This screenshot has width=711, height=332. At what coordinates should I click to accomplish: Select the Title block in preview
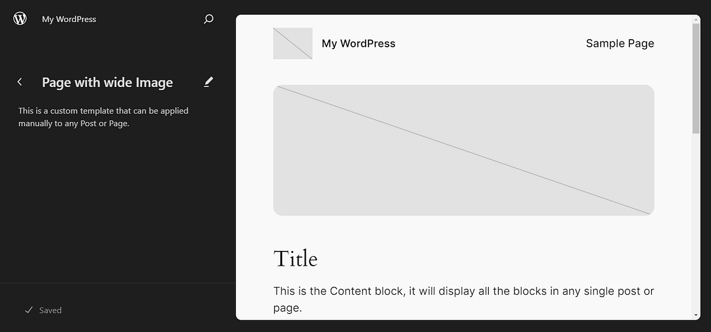(296, 259)
